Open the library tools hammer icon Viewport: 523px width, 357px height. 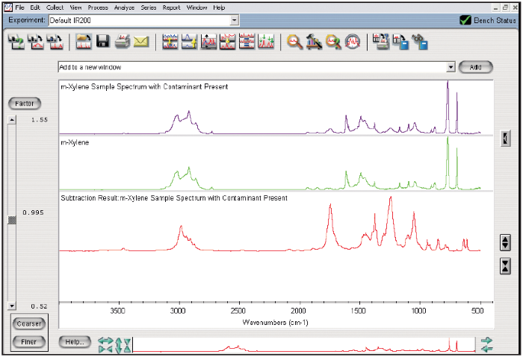[314, 42]
